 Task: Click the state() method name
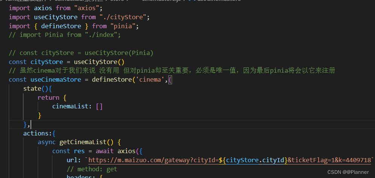(x=32, y=89)
